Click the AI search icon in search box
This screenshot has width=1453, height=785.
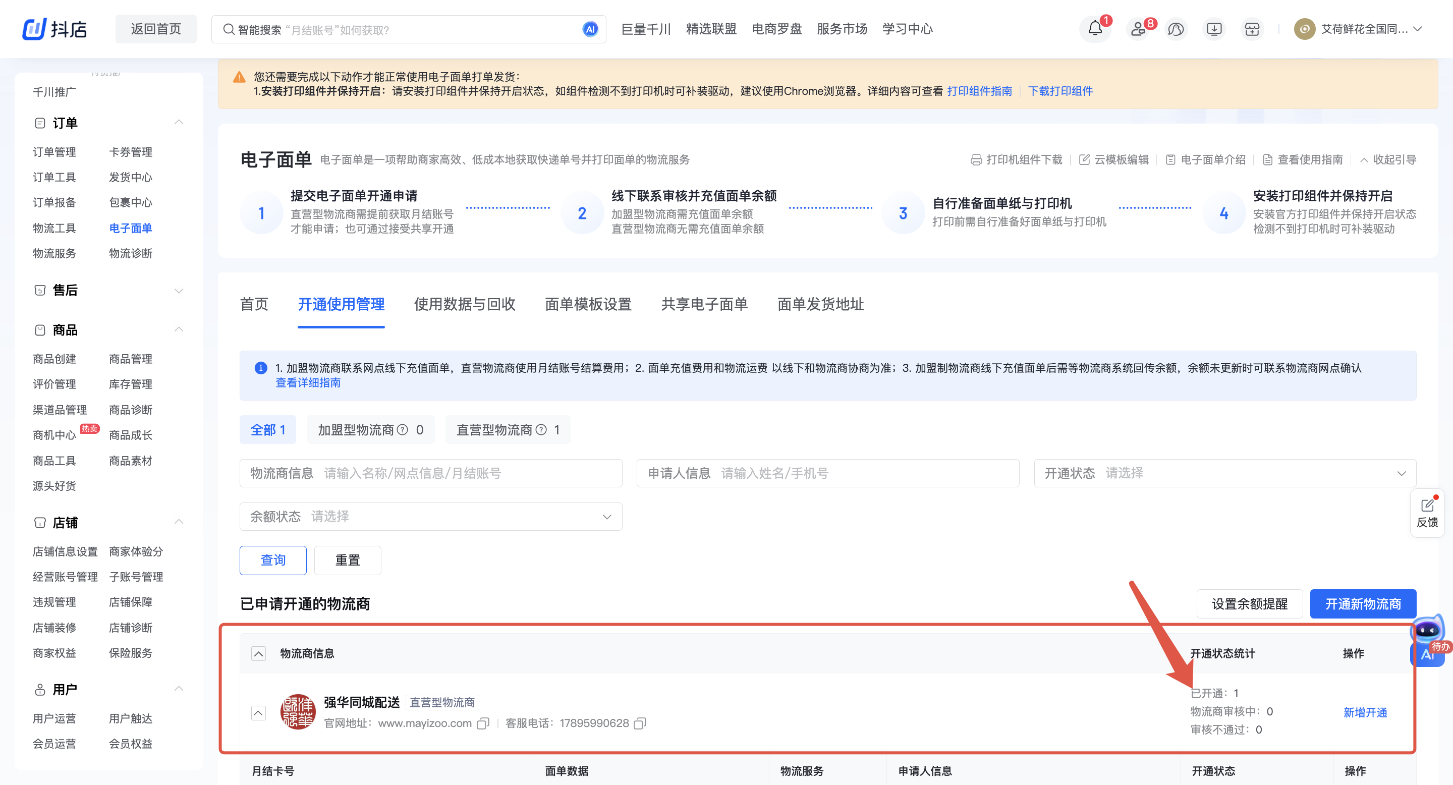(x=590, y=29)
